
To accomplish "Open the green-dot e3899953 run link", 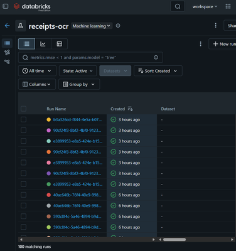I will [78, 184].
